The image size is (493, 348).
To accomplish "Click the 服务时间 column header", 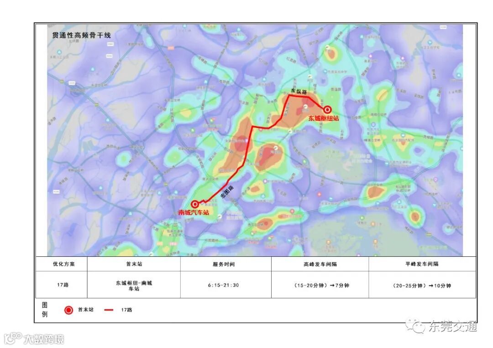I will [224, 265].
